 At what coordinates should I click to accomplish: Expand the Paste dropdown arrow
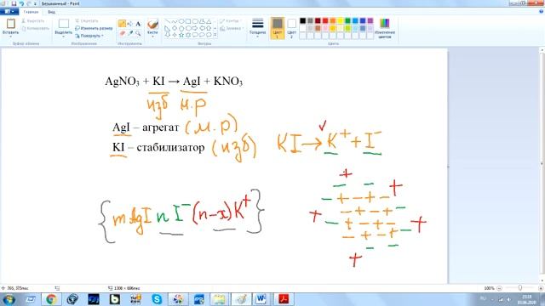[x=11, y=36]
